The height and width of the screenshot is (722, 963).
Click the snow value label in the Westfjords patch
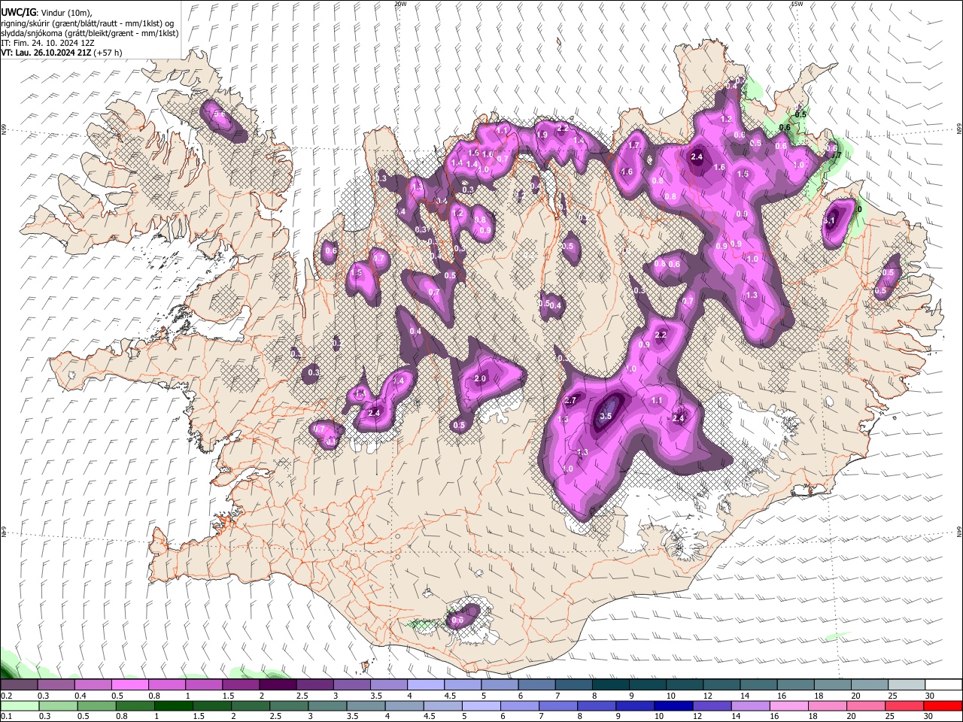tap(220, 114)
